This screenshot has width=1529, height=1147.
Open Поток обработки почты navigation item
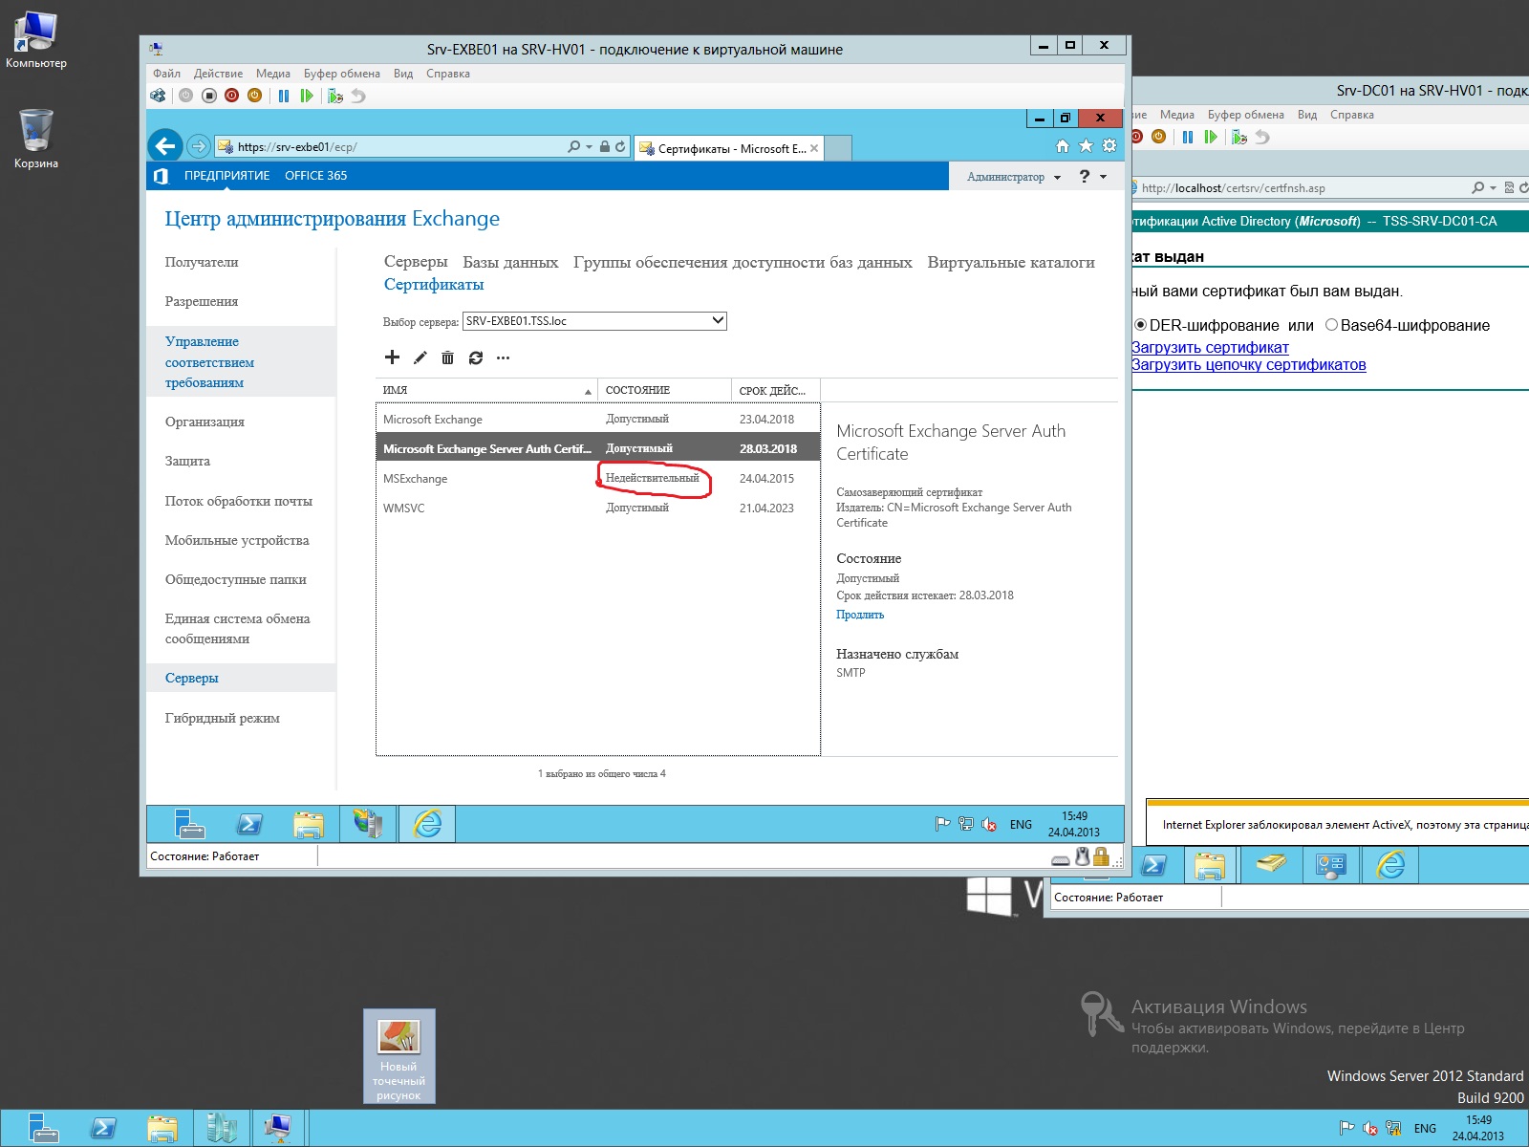[x=239, y=501]
